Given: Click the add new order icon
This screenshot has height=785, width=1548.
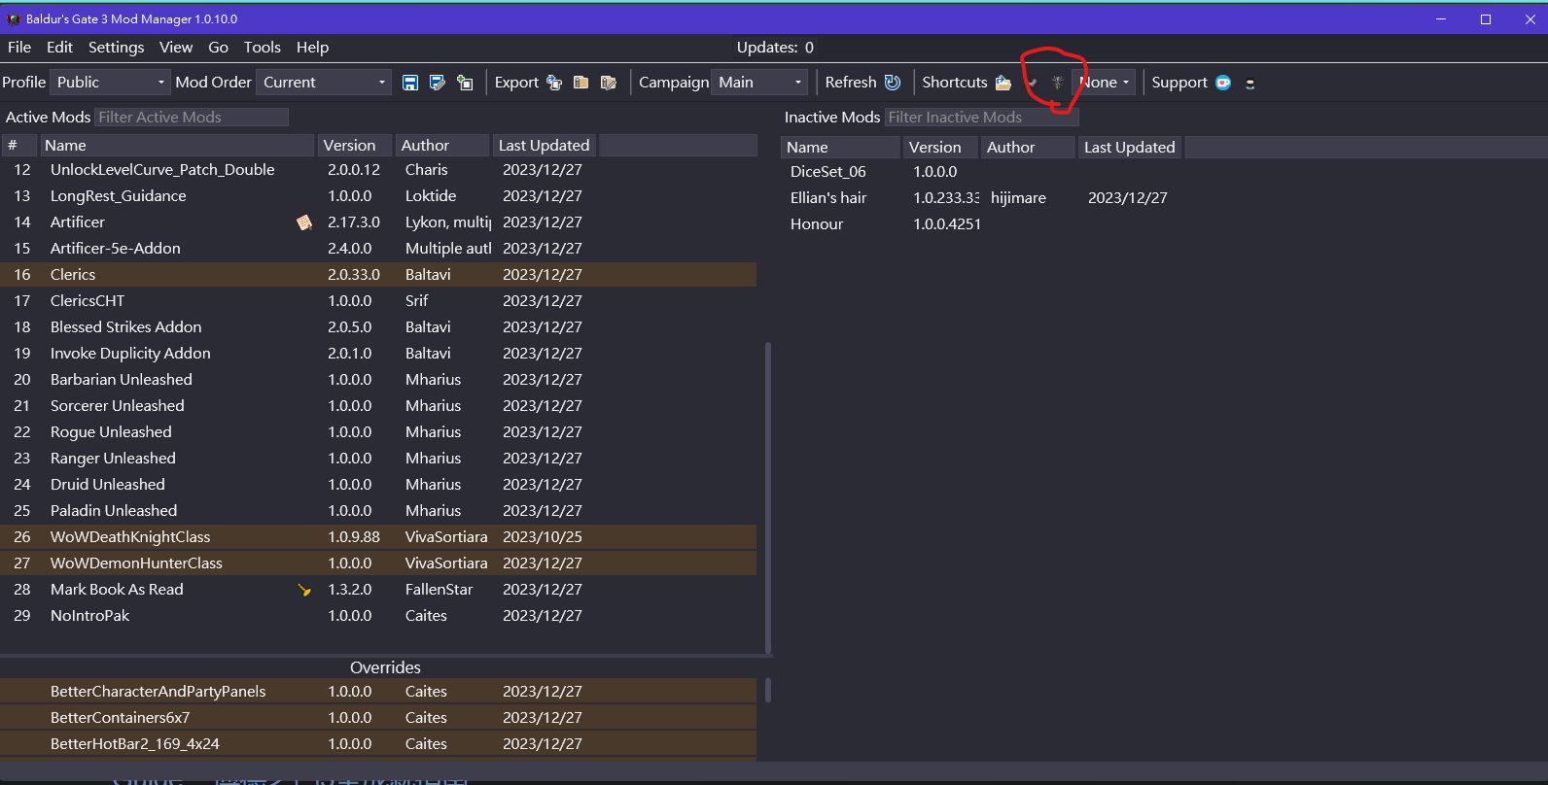Looking at the screenshot, I should click(465, 83).
